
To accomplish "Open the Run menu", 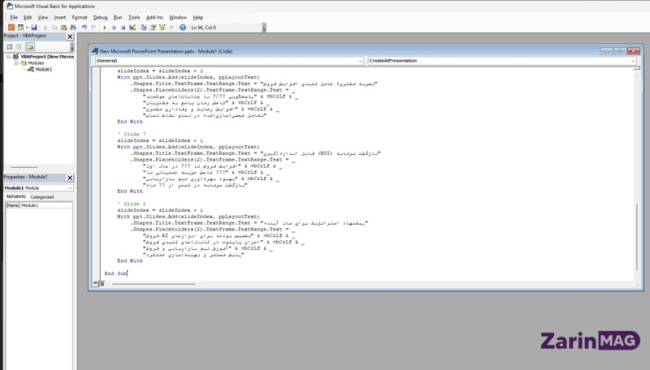I will tap(118, 17).
